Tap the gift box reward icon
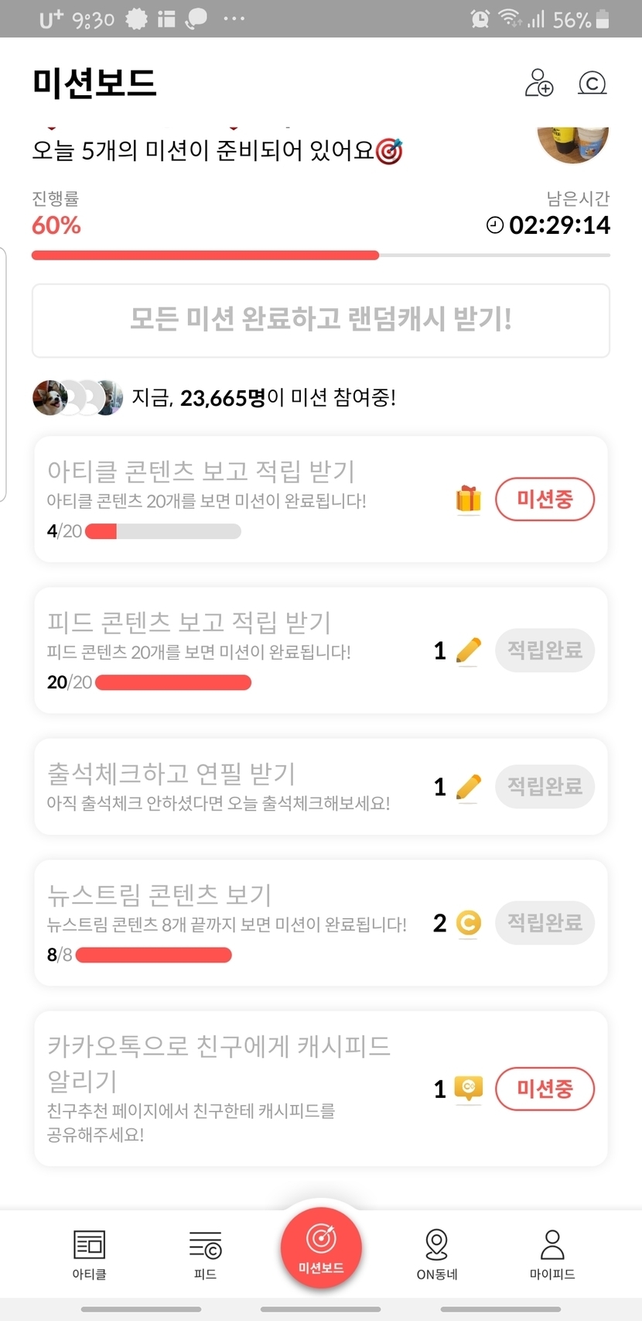The image size is (642, 1321). point(469,499)
